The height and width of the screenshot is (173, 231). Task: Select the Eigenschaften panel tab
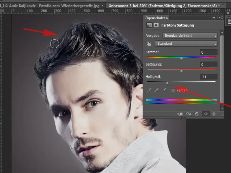tap(157, 18)
